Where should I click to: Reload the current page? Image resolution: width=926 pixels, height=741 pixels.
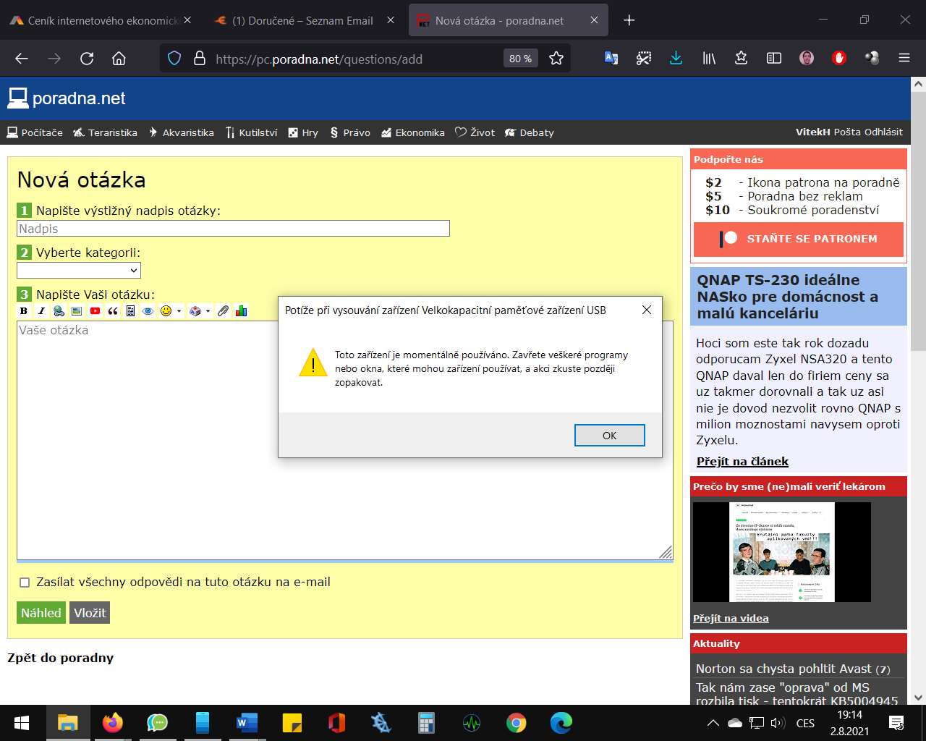click(x=87, y=59)
